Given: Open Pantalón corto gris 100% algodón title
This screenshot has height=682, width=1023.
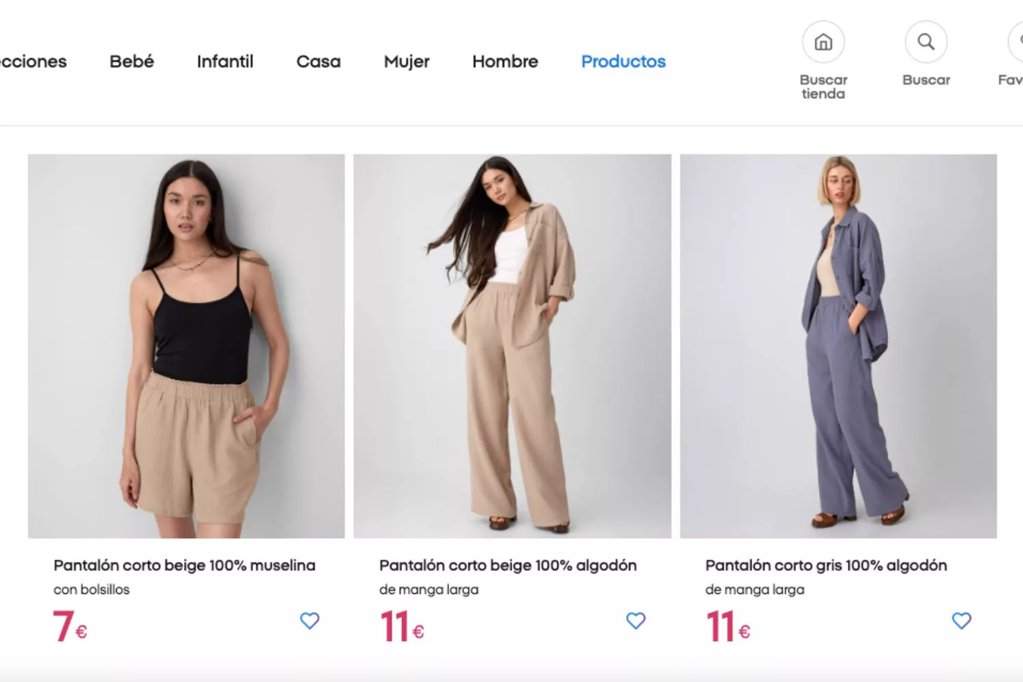Looking at the screenshot, I should point(826,565).
